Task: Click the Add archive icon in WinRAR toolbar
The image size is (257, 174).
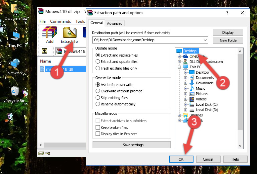Action: [x=49, y=32]
